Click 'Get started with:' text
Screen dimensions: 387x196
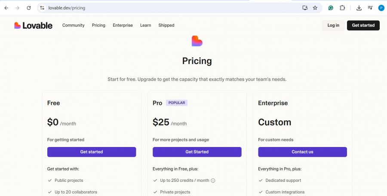[63, 169]
